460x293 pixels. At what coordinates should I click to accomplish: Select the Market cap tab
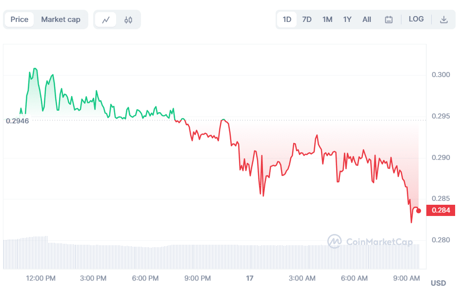click(x=60, y=20)
